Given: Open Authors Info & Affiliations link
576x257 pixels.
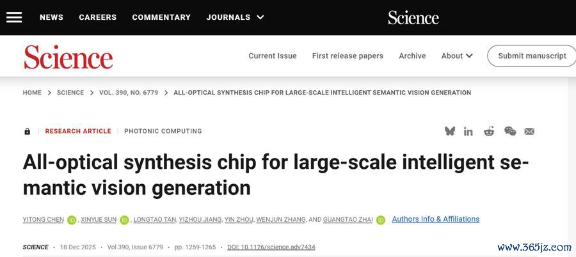Looking at the screenshot, I should click(435, 219).
